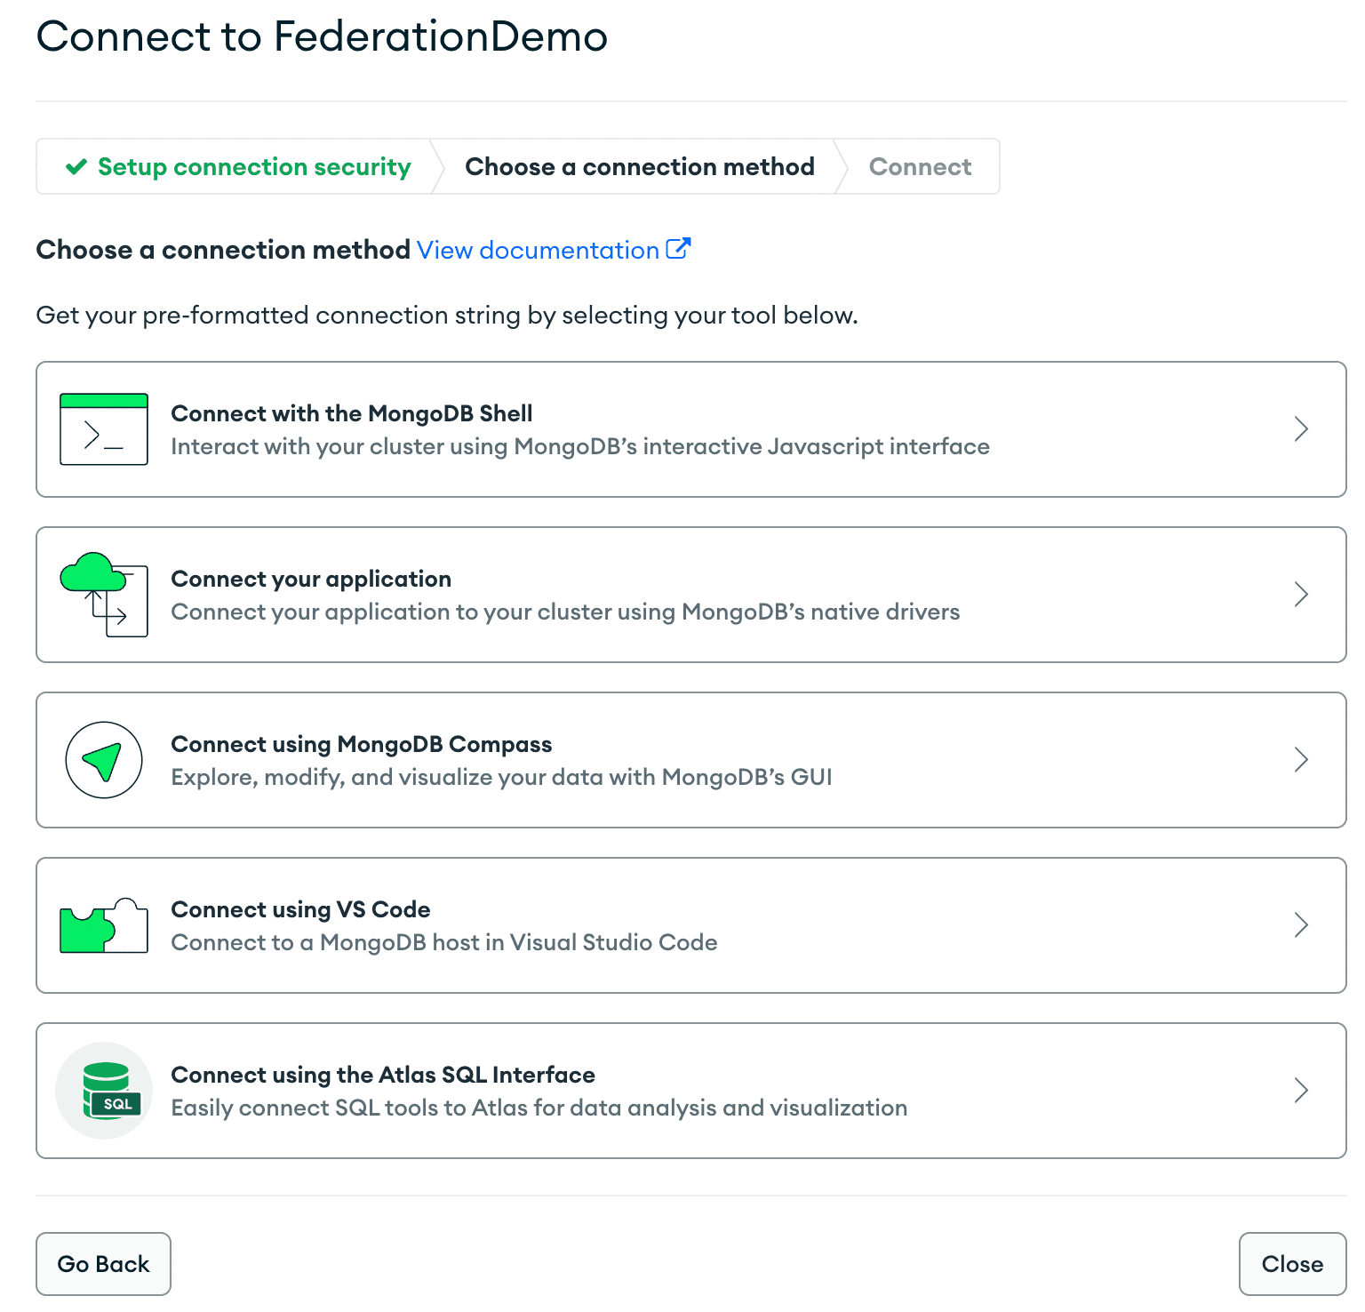The image size is (1365, 1312).
Task: Expand the VS Code connection chevron
Action: 1301,925
